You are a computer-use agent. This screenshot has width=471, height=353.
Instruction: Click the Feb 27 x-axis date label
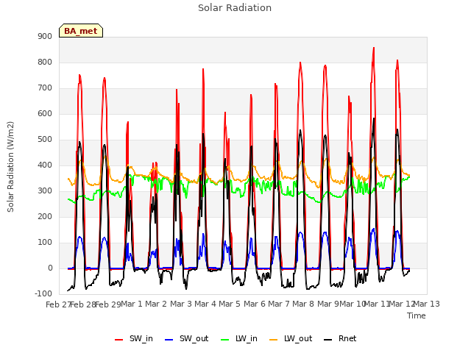point(58,304)
